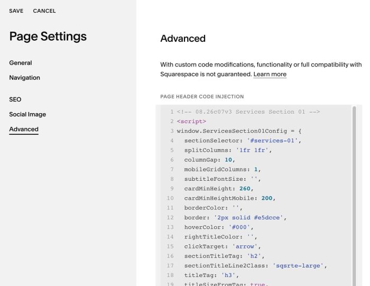Screen dimensions: 370x286
Task: Click the subtitleFontSize line
Action: tap(223, 179)
